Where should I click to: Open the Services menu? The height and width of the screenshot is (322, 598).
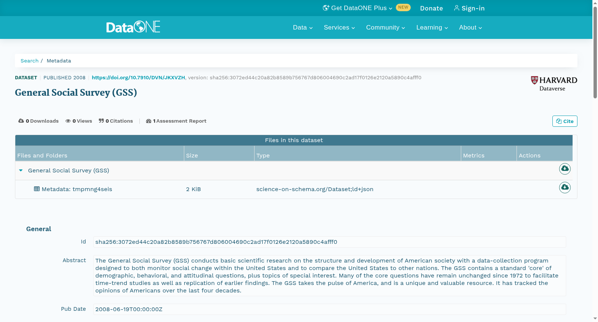coord(339,27)
